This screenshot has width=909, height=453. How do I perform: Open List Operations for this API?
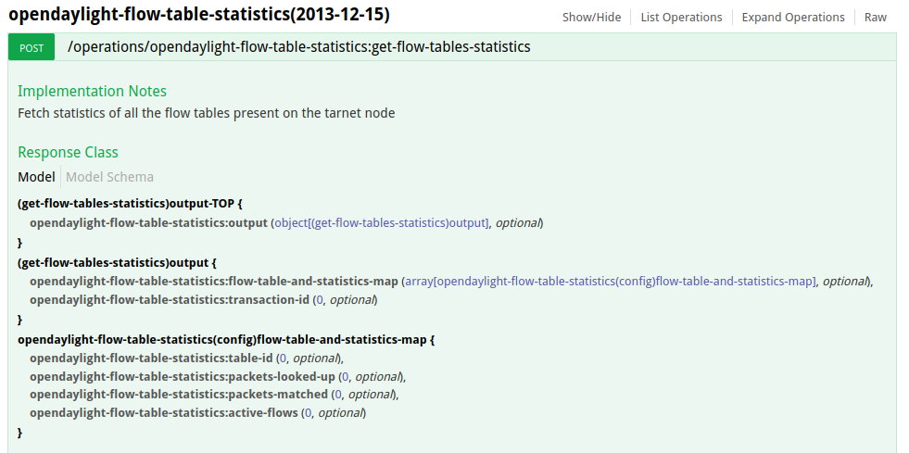pyautogui.click(x=681, y=18)
